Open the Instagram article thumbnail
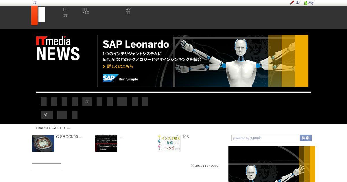 click(169, 143)
